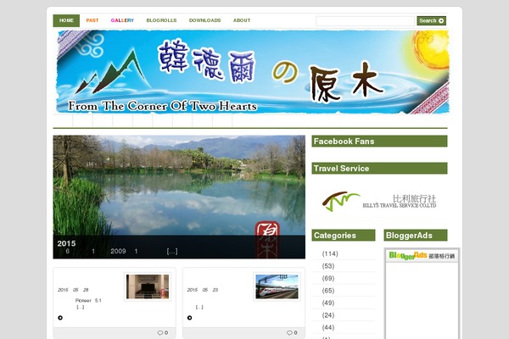Viewport: 509px width, 339px height.
Task: Click the Billy's Travel Service logo
Action: tap(379, 202)
